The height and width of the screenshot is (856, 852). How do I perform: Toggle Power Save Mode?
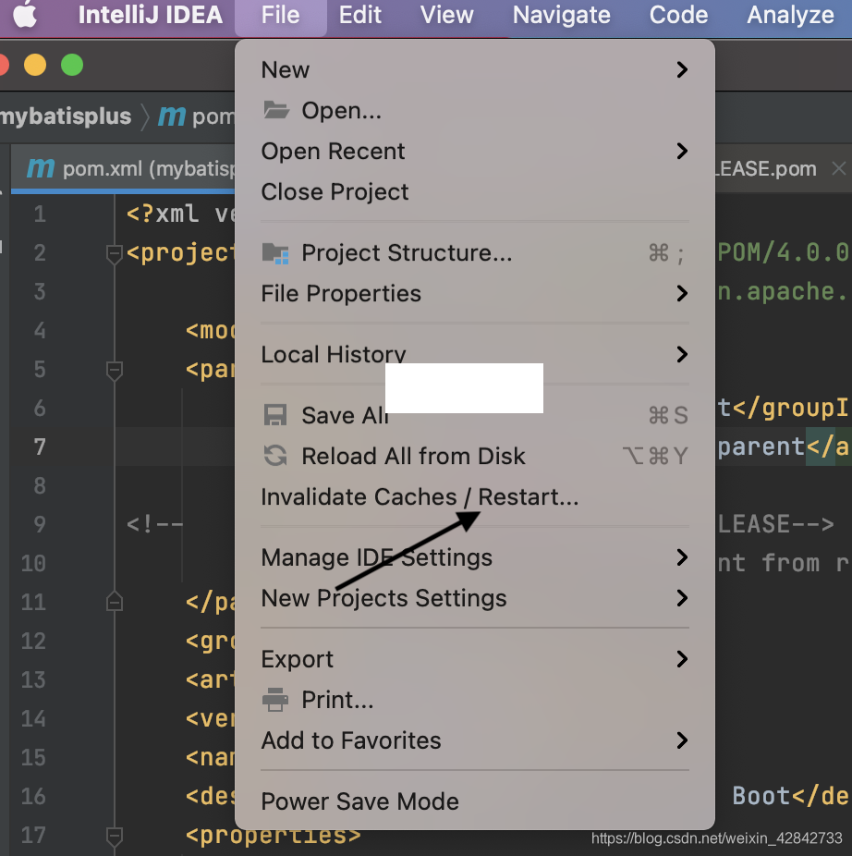[x=475, y=801]
